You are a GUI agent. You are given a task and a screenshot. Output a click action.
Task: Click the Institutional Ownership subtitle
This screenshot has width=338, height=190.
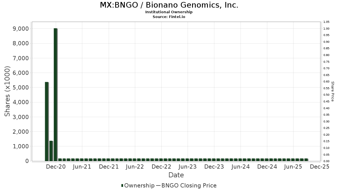point(169,12)
